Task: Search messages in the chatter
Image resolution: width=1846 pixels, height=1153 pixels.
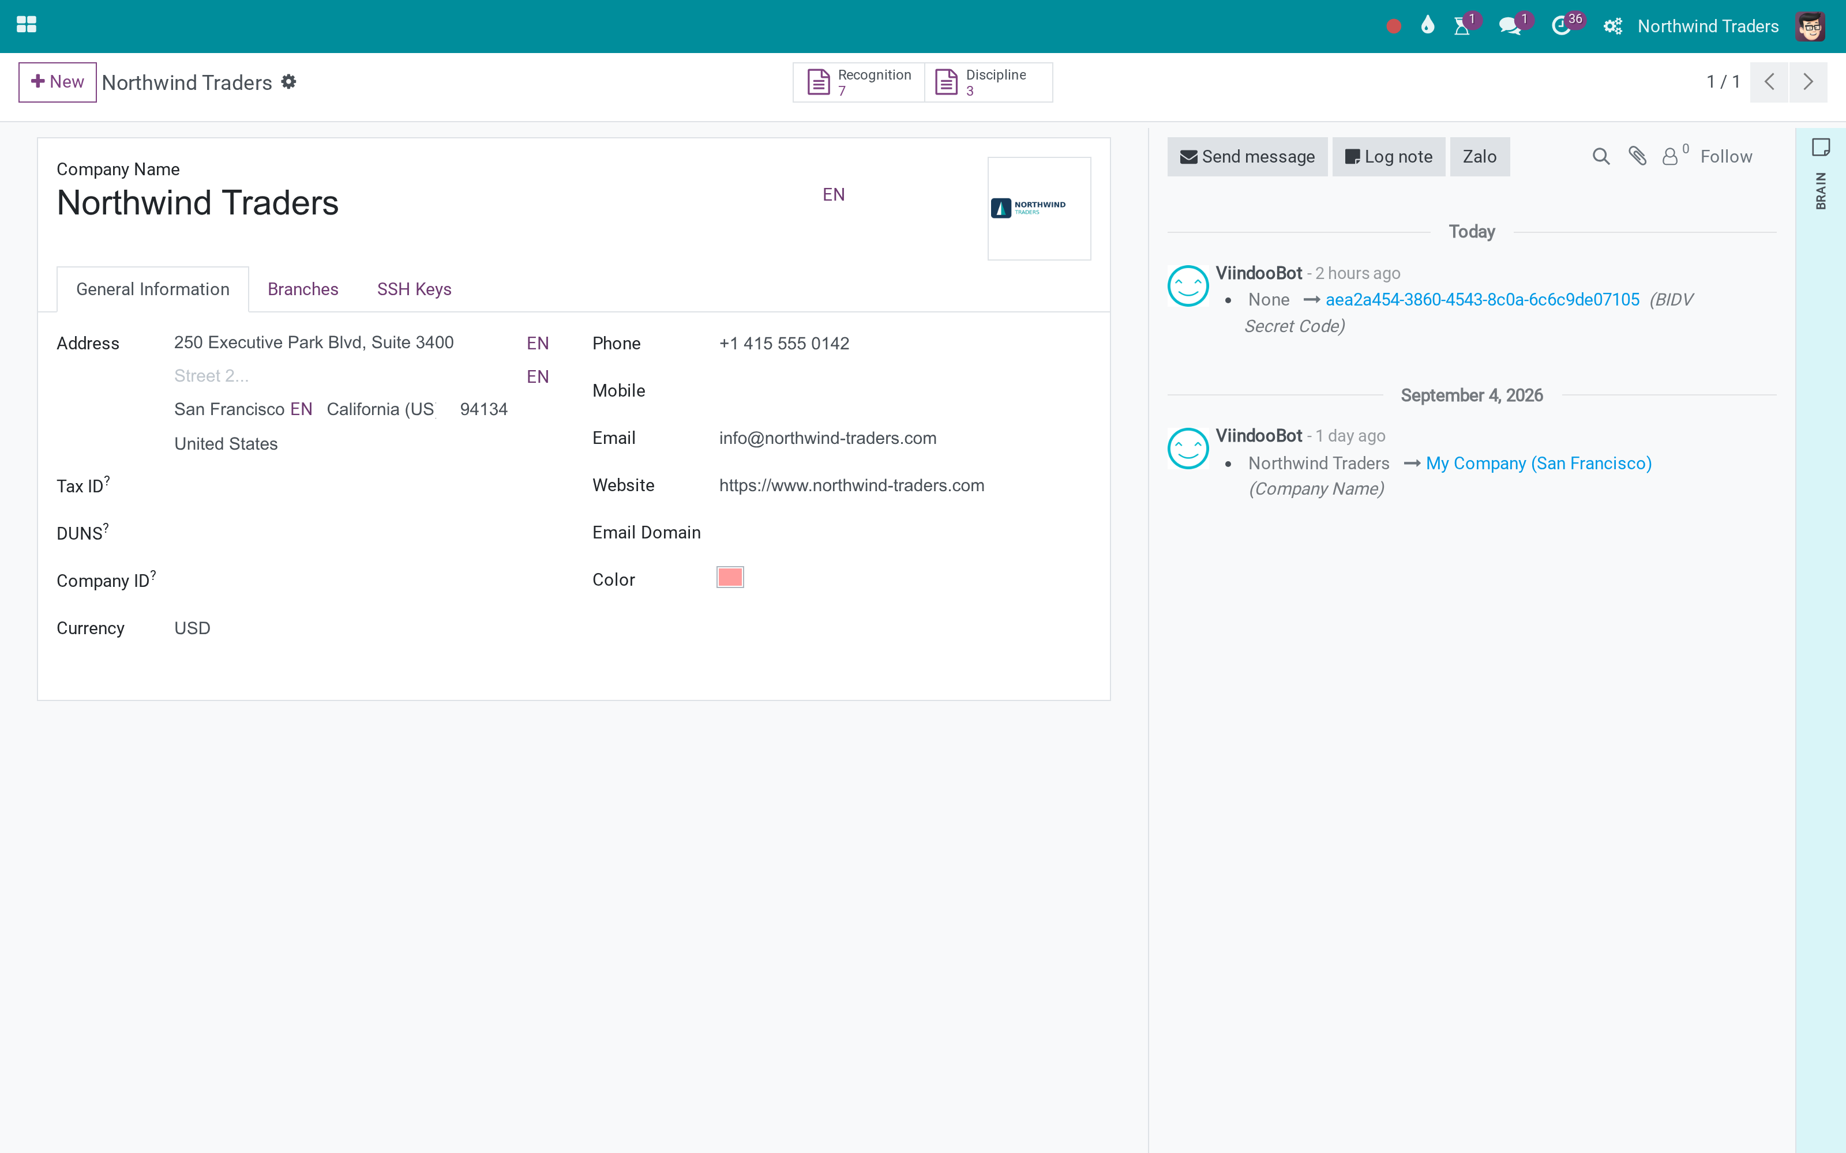Action: [1601, 156]
